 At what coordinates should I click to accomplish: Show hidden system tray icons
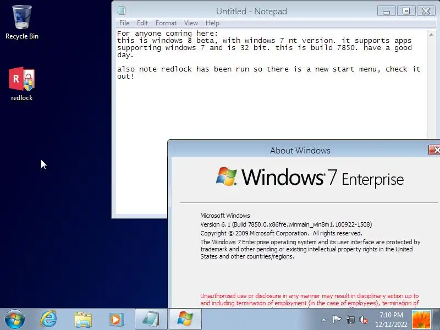pyautogui.click(x=323, y=320)
